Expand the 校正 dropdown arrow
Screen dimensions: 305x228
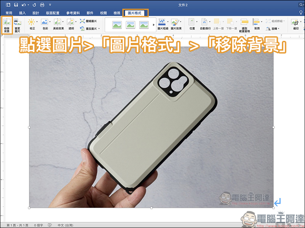click(37, 22)
